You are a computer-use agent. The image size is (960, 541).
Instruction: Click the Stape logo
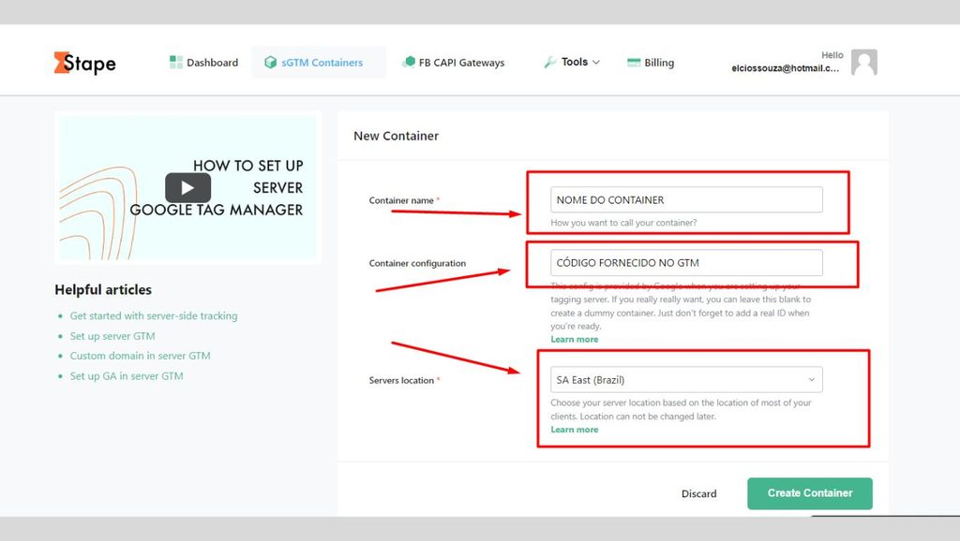coord(84,63)
